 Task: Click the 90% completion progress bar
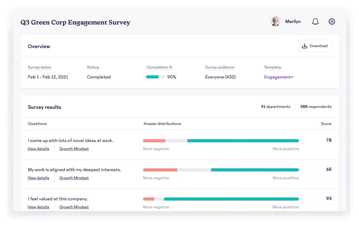coord(154,77)
